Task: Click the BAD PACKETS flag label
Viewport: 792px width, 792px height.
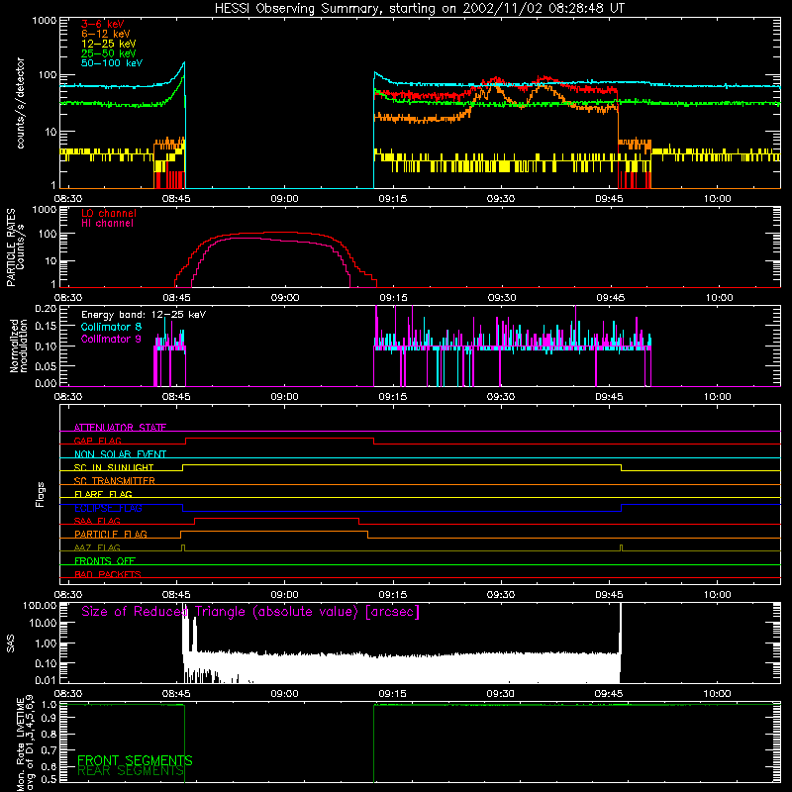Action: tap(108, 574)
